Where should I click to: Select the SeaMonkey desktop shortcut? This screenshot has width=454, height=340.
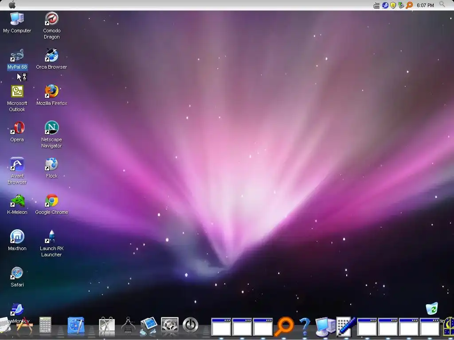pyautogui.click(x=17, y=309)
